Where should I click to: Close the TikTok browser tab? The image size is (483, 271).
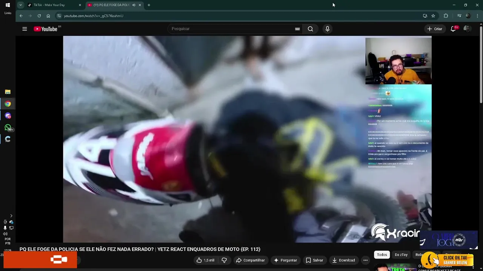[x=80, y=5]
